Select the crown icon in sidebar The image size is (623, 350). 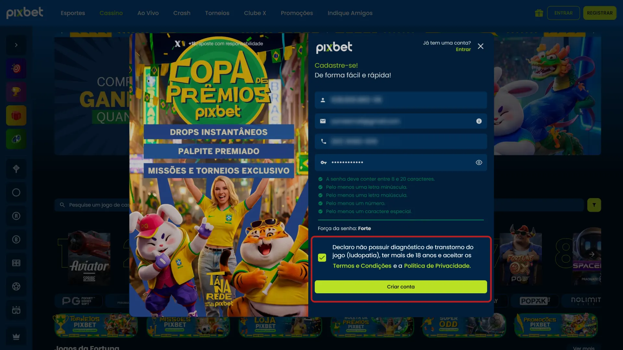16,337
